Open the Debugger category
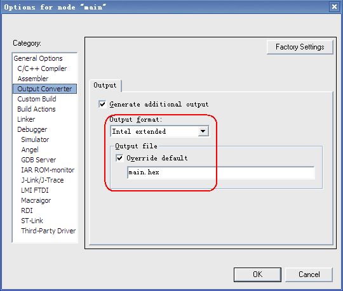343x291 pixels. (32, 129)
